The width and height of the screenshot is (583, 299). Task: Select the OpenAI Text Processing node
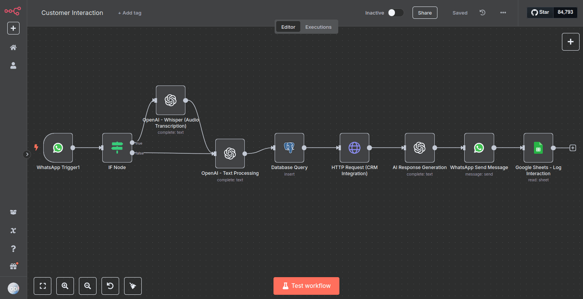coord(230,153)
